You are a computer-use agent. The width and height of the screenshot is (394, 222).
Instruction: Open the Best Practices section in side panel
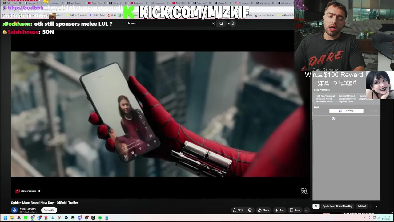[x=322, y=90]
